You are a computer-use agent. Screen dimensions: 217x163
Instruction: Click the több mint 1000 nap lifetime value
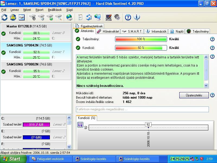coord(138,98)
